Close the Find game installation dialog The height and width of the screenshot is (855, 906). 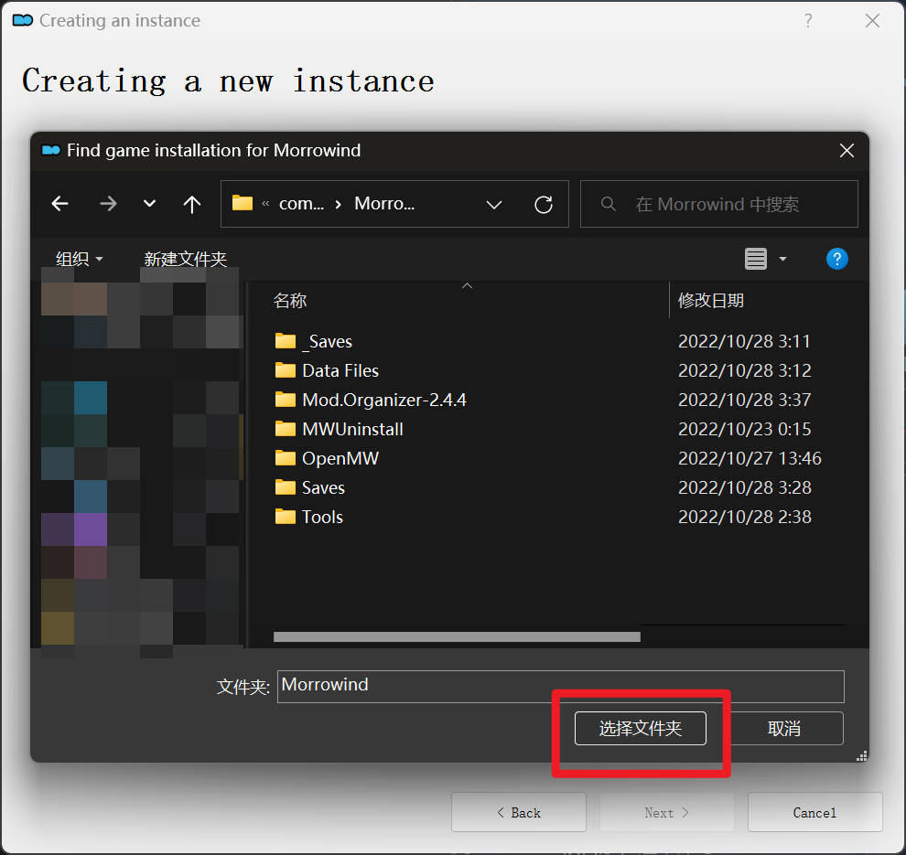point(847,151)
